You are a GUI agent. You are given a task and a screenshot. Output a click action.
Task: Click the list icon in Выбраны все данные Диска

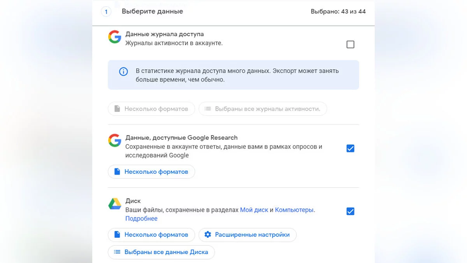(x=117, y=252)
